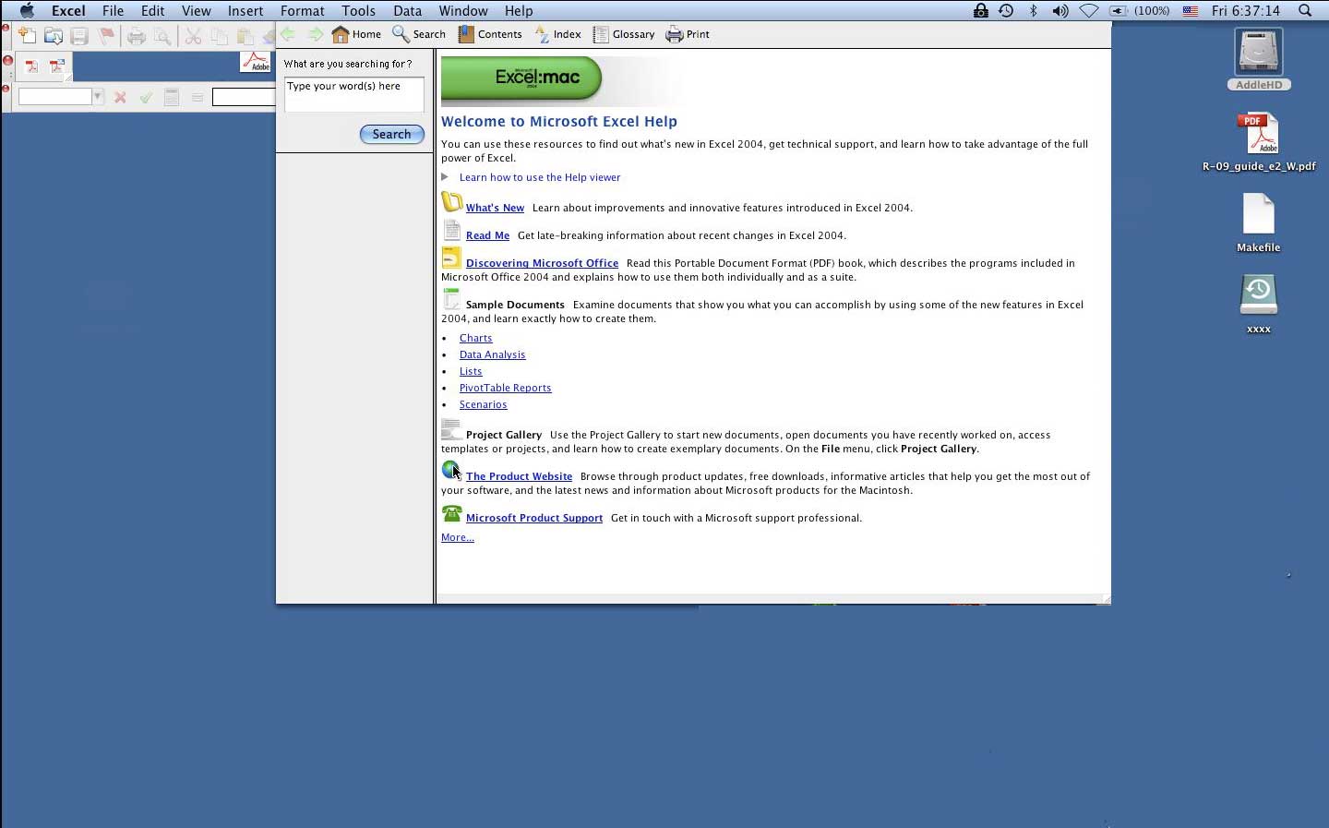Image resolution: width=1329 pixels, height=828 pixels.
Task: Click the Open file toolbar icon
Action: point(54,36)
